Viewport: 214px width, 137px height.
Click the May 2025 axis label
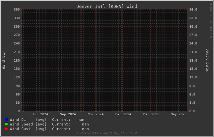pos(178,114)
